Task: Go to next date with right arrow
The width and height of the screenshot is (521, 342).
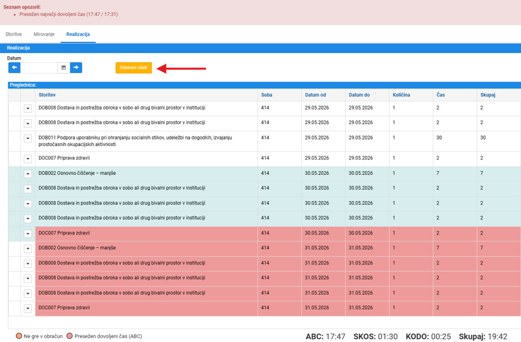Action: (76, 67)
